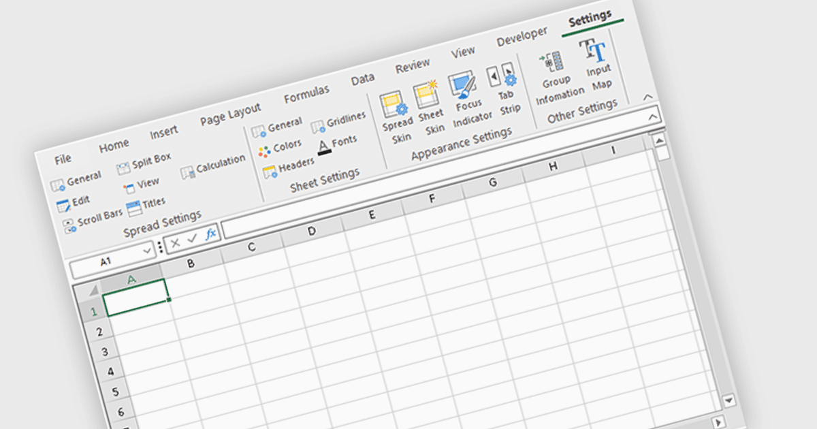This screenshot has height=429, width=817.
Task: Select column H header
Action: pos(553,165)
